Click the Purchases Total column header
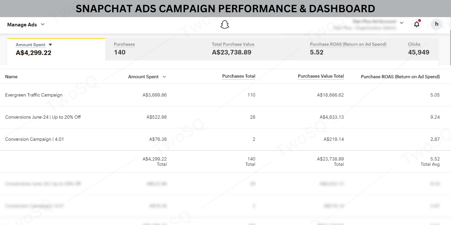Image resolution: width=451 pixels, height=225 pixels. [239, 76]
